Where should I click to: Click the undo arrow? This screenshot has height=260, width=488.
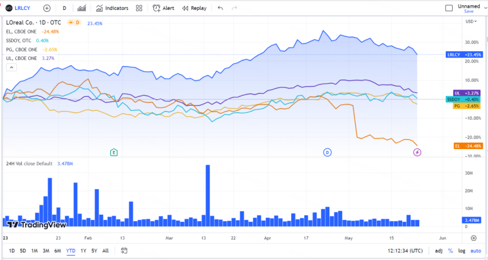click(x=220, y=8)
